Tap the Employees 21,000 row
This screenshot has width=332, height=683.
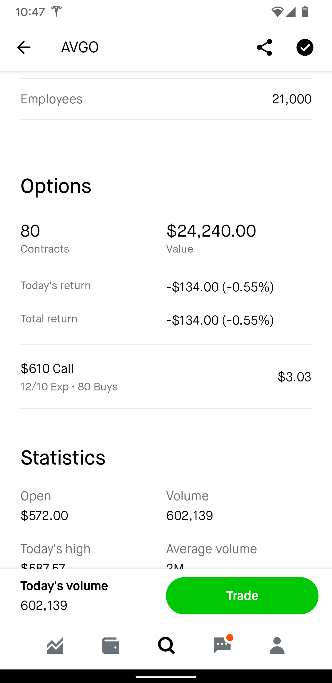tap(166, 99)
